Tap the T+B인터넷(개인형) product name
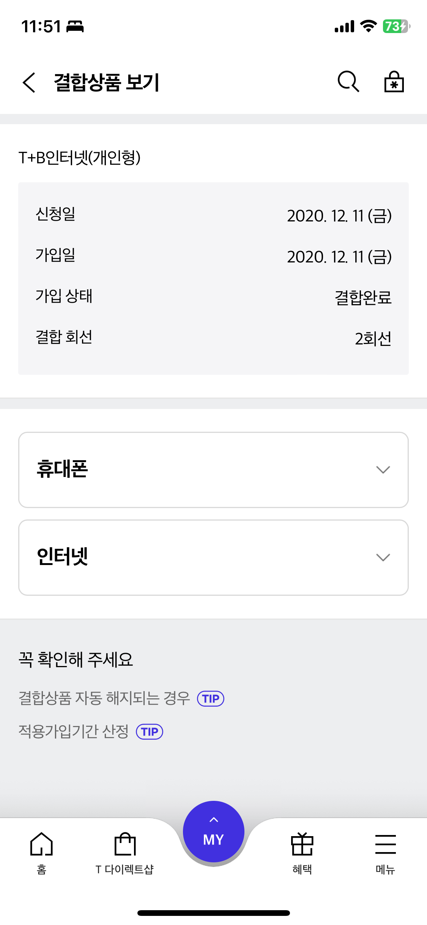The image size is (427, 925). pyautogui.click(x=80, y=158)
